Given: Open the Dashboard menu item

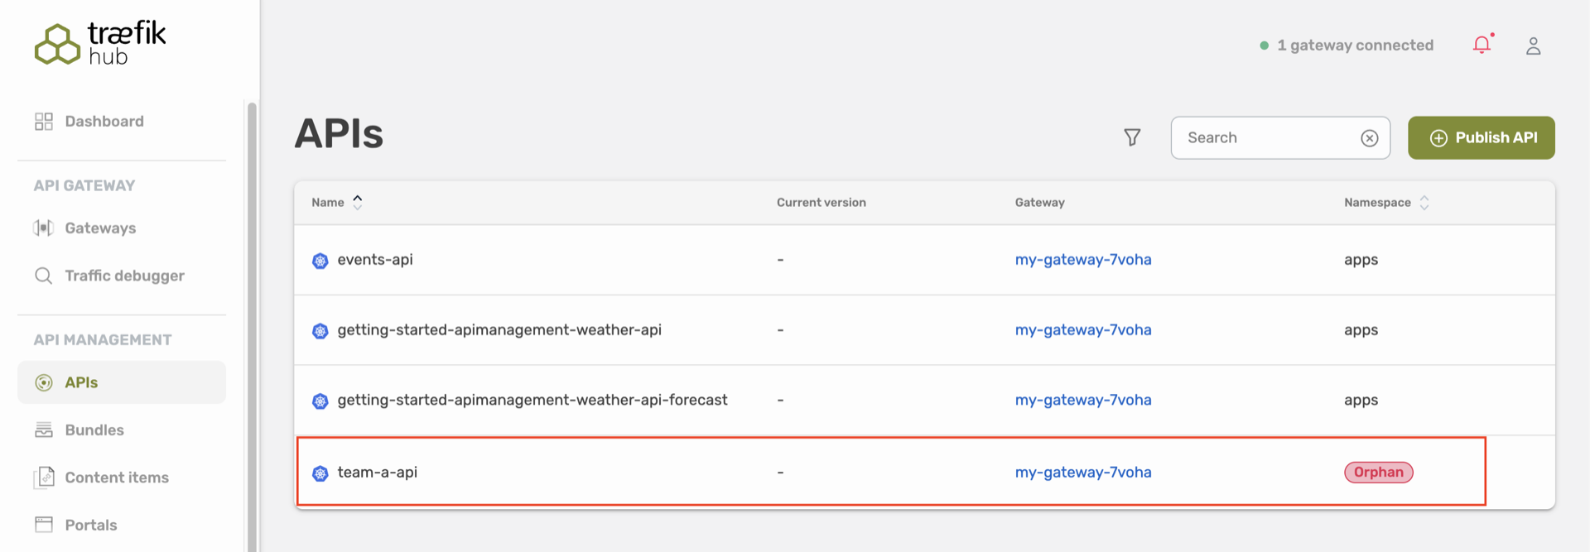Looking at the screenshot, I should click(x=122, y=122).
